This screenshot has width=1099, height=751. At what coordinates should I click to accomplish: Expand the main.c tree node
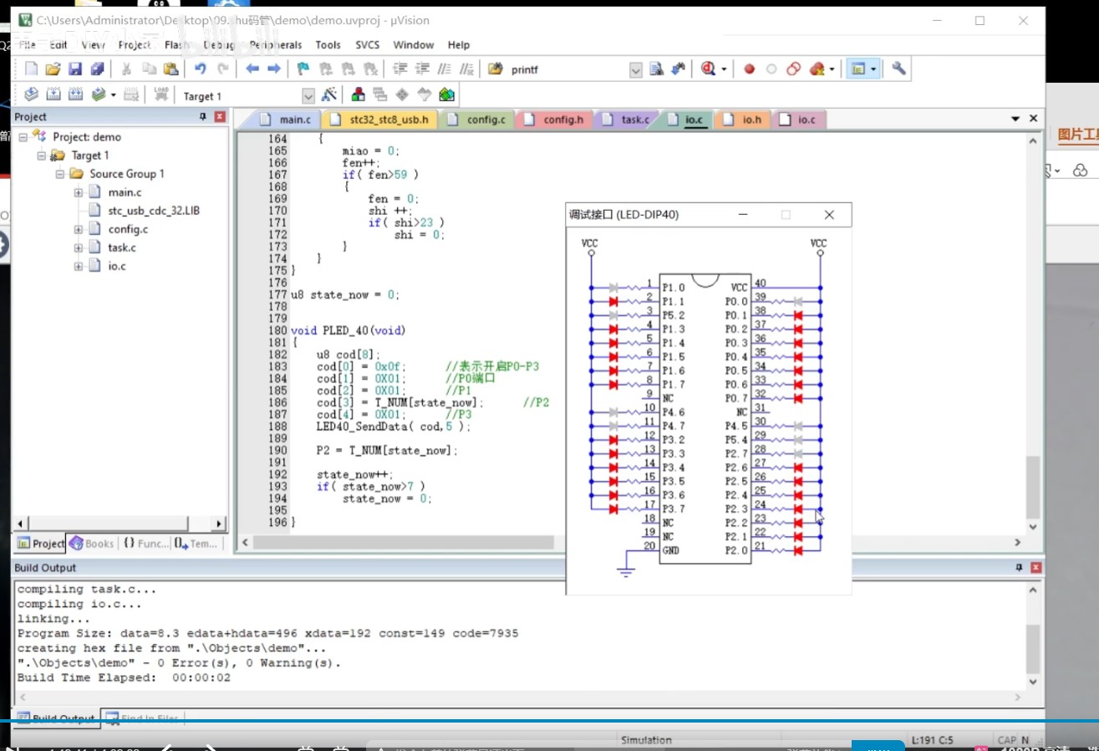point(79,192)
